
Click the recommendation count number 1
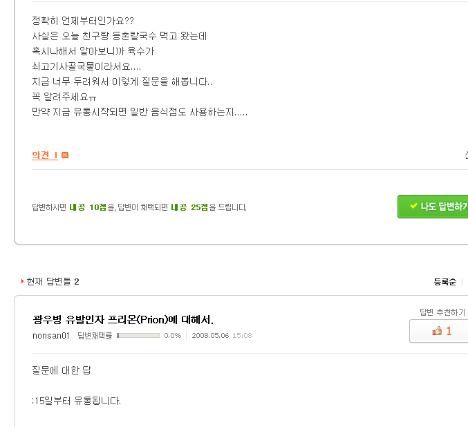pos(449,331)
